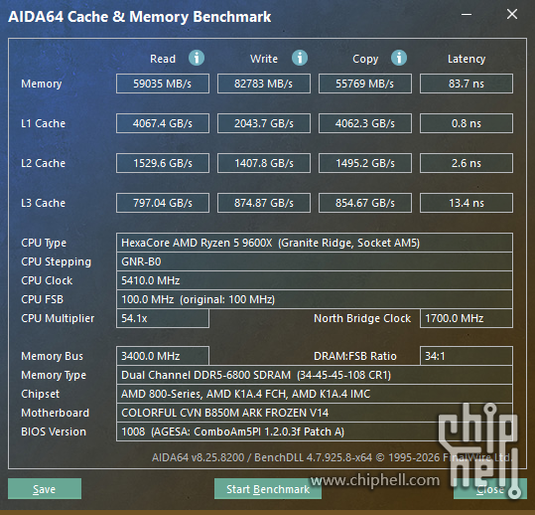Start Benchmark button click
This screenshot has height=515, width=535.
tap(268, 489)
